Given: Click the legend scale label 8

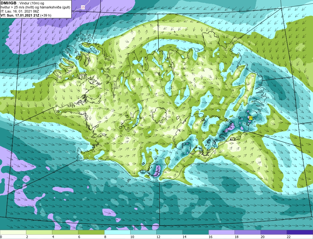Looking at the screenshot, I should pos(105,237).
